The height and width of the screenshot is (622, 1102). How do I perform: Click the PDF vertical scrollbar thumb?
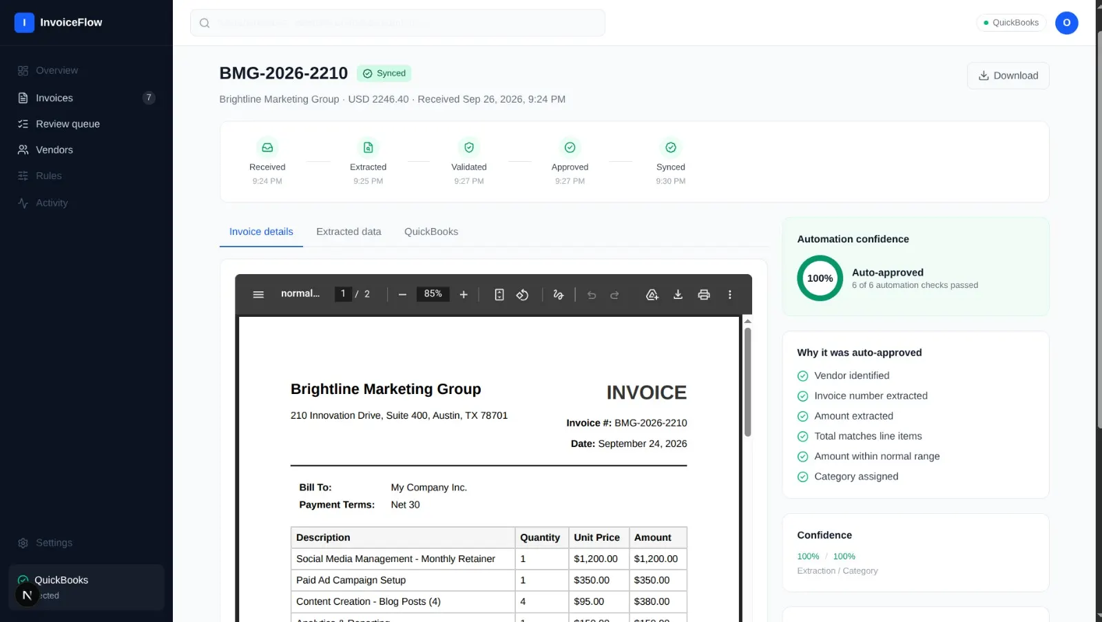click(x=747, y=382)
